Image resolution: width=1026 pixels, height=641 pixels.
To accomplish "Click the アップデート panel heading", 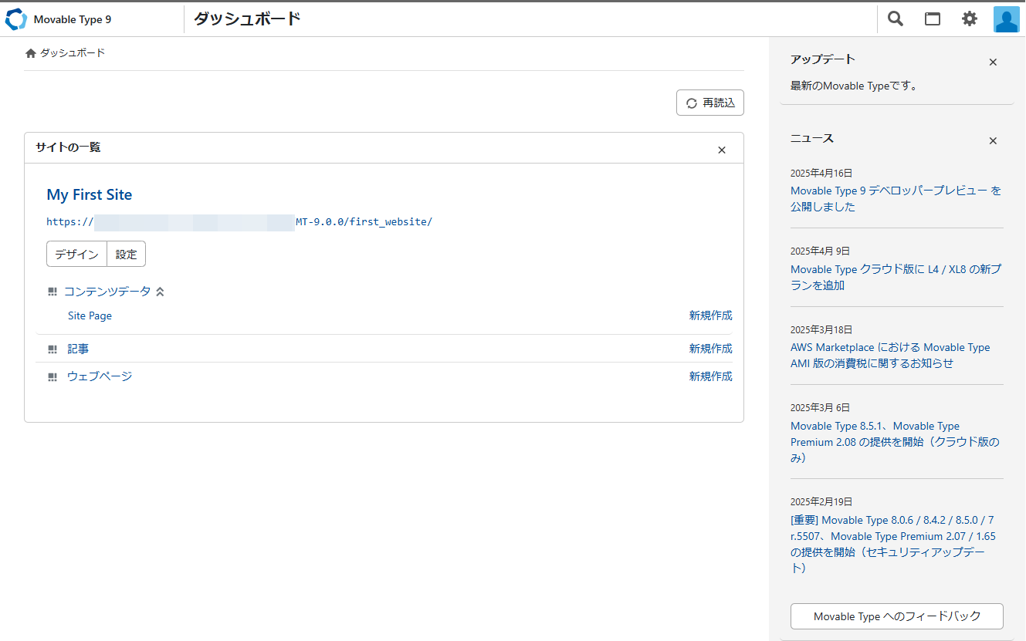I will click(823, 59).
